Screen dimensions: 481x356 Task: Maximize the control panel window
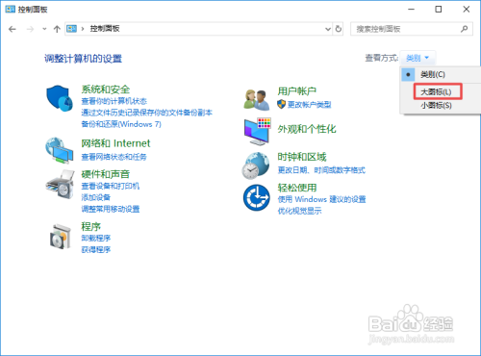point(439,10)
